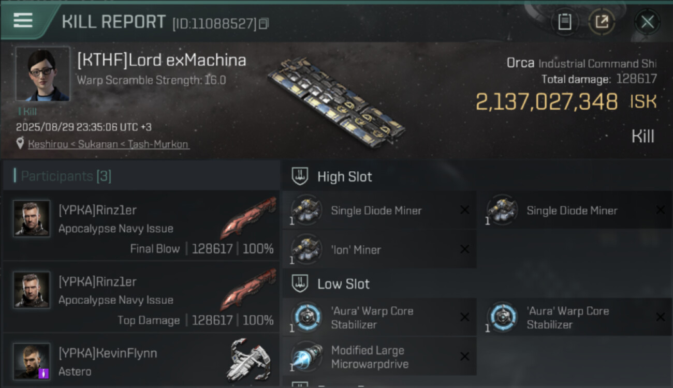Image resolution: width=673 pixels, height=388 pixels.
Task: Click the 1 Kill label under portrait
Action: point(27,111)
